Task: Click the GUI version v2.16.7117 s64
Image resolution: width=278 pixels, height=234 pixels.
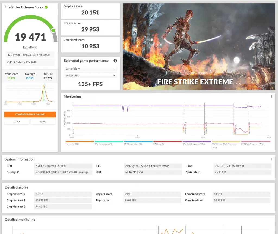Action: (153, 172)
